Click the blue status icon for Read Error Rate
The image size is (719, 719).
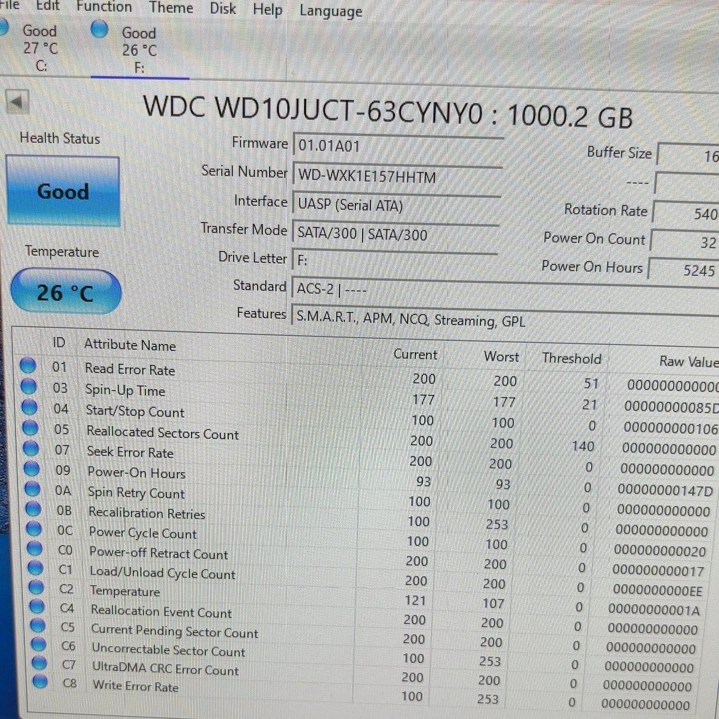tap(28, 366)
